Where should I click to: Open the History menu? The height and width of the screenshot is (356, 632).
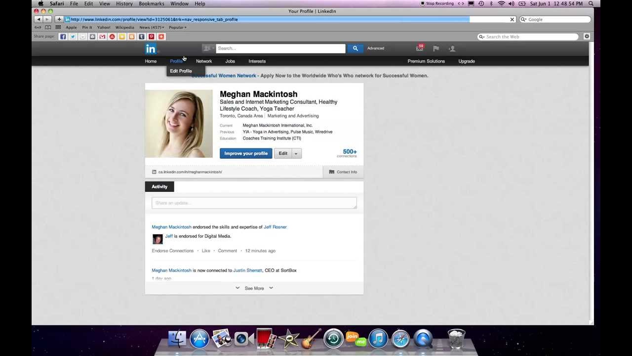pos(124,3)
